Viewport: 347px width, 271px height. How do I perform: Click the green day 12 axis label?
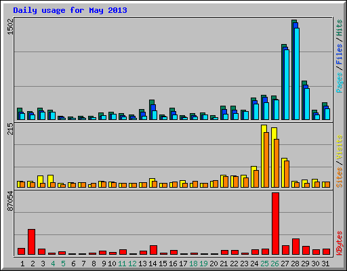132,264
